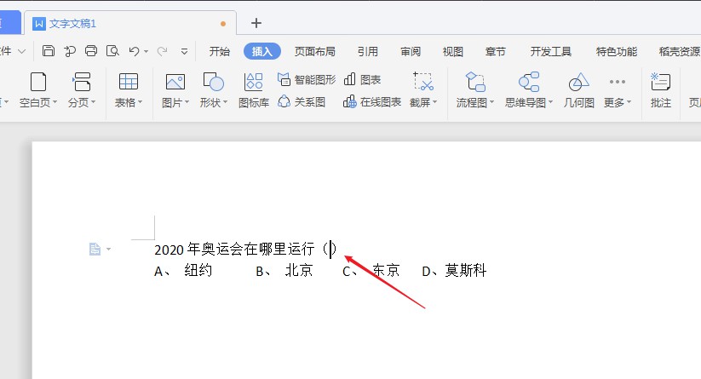Open the 页面布局 ribbon tab
The height and width of the screenshot is (379, 701).
tap(315, 51)
